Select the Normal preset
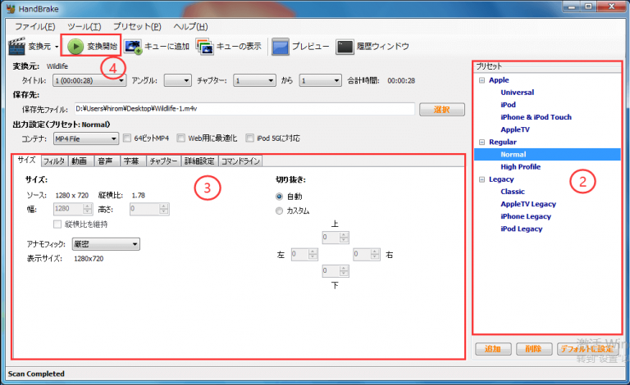The width and height of the screenshot is (630, 385). tap(513, 154)
